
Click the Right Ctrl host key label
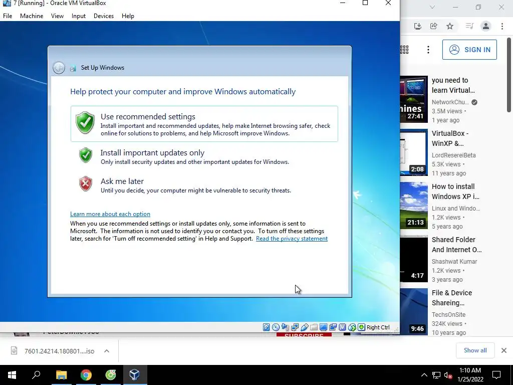(378, 327)
